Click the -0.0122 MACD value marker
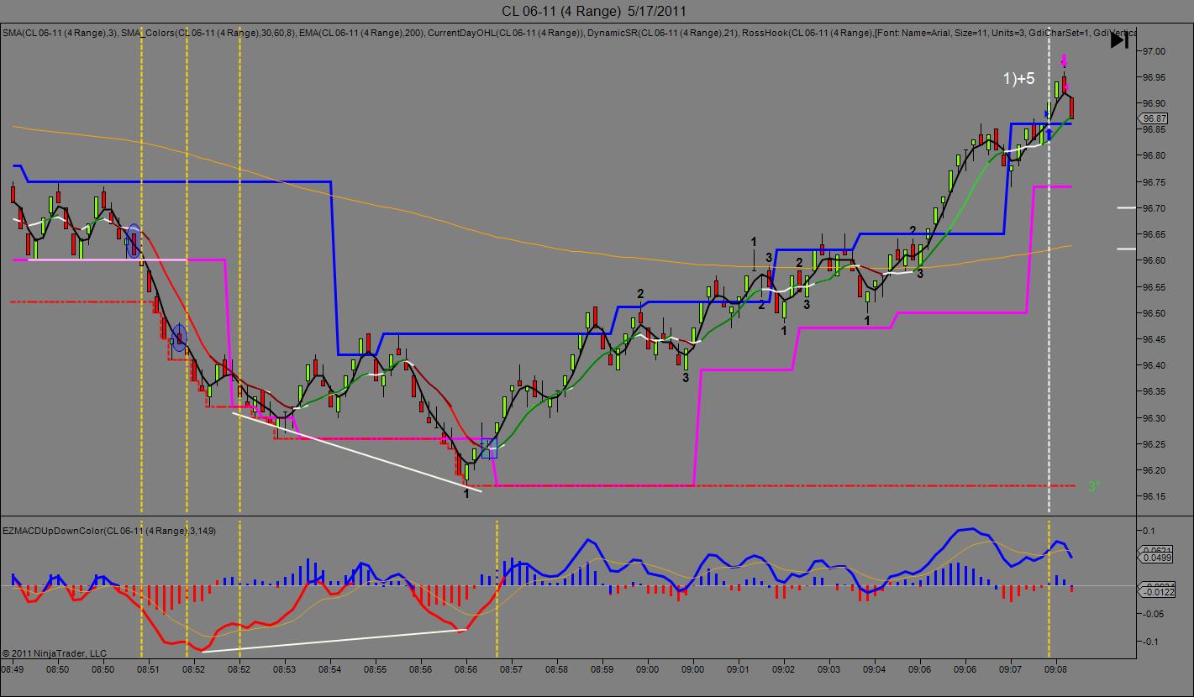 pos(1155,591)
